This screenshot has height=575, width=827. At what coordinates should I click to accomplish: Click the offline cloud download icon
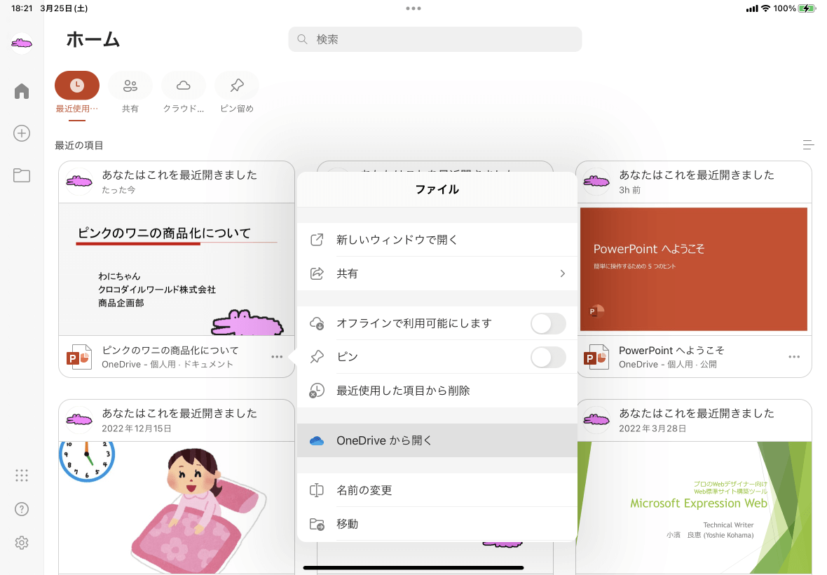click(x=317, y=323)
